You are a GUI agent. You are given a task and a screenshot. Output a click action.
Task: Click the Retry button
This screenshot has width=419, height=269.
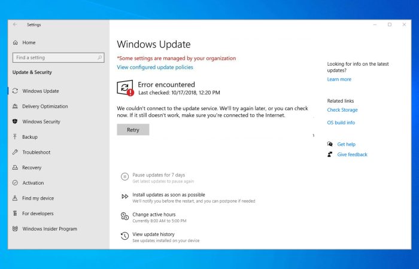click(x=133, y=130)
